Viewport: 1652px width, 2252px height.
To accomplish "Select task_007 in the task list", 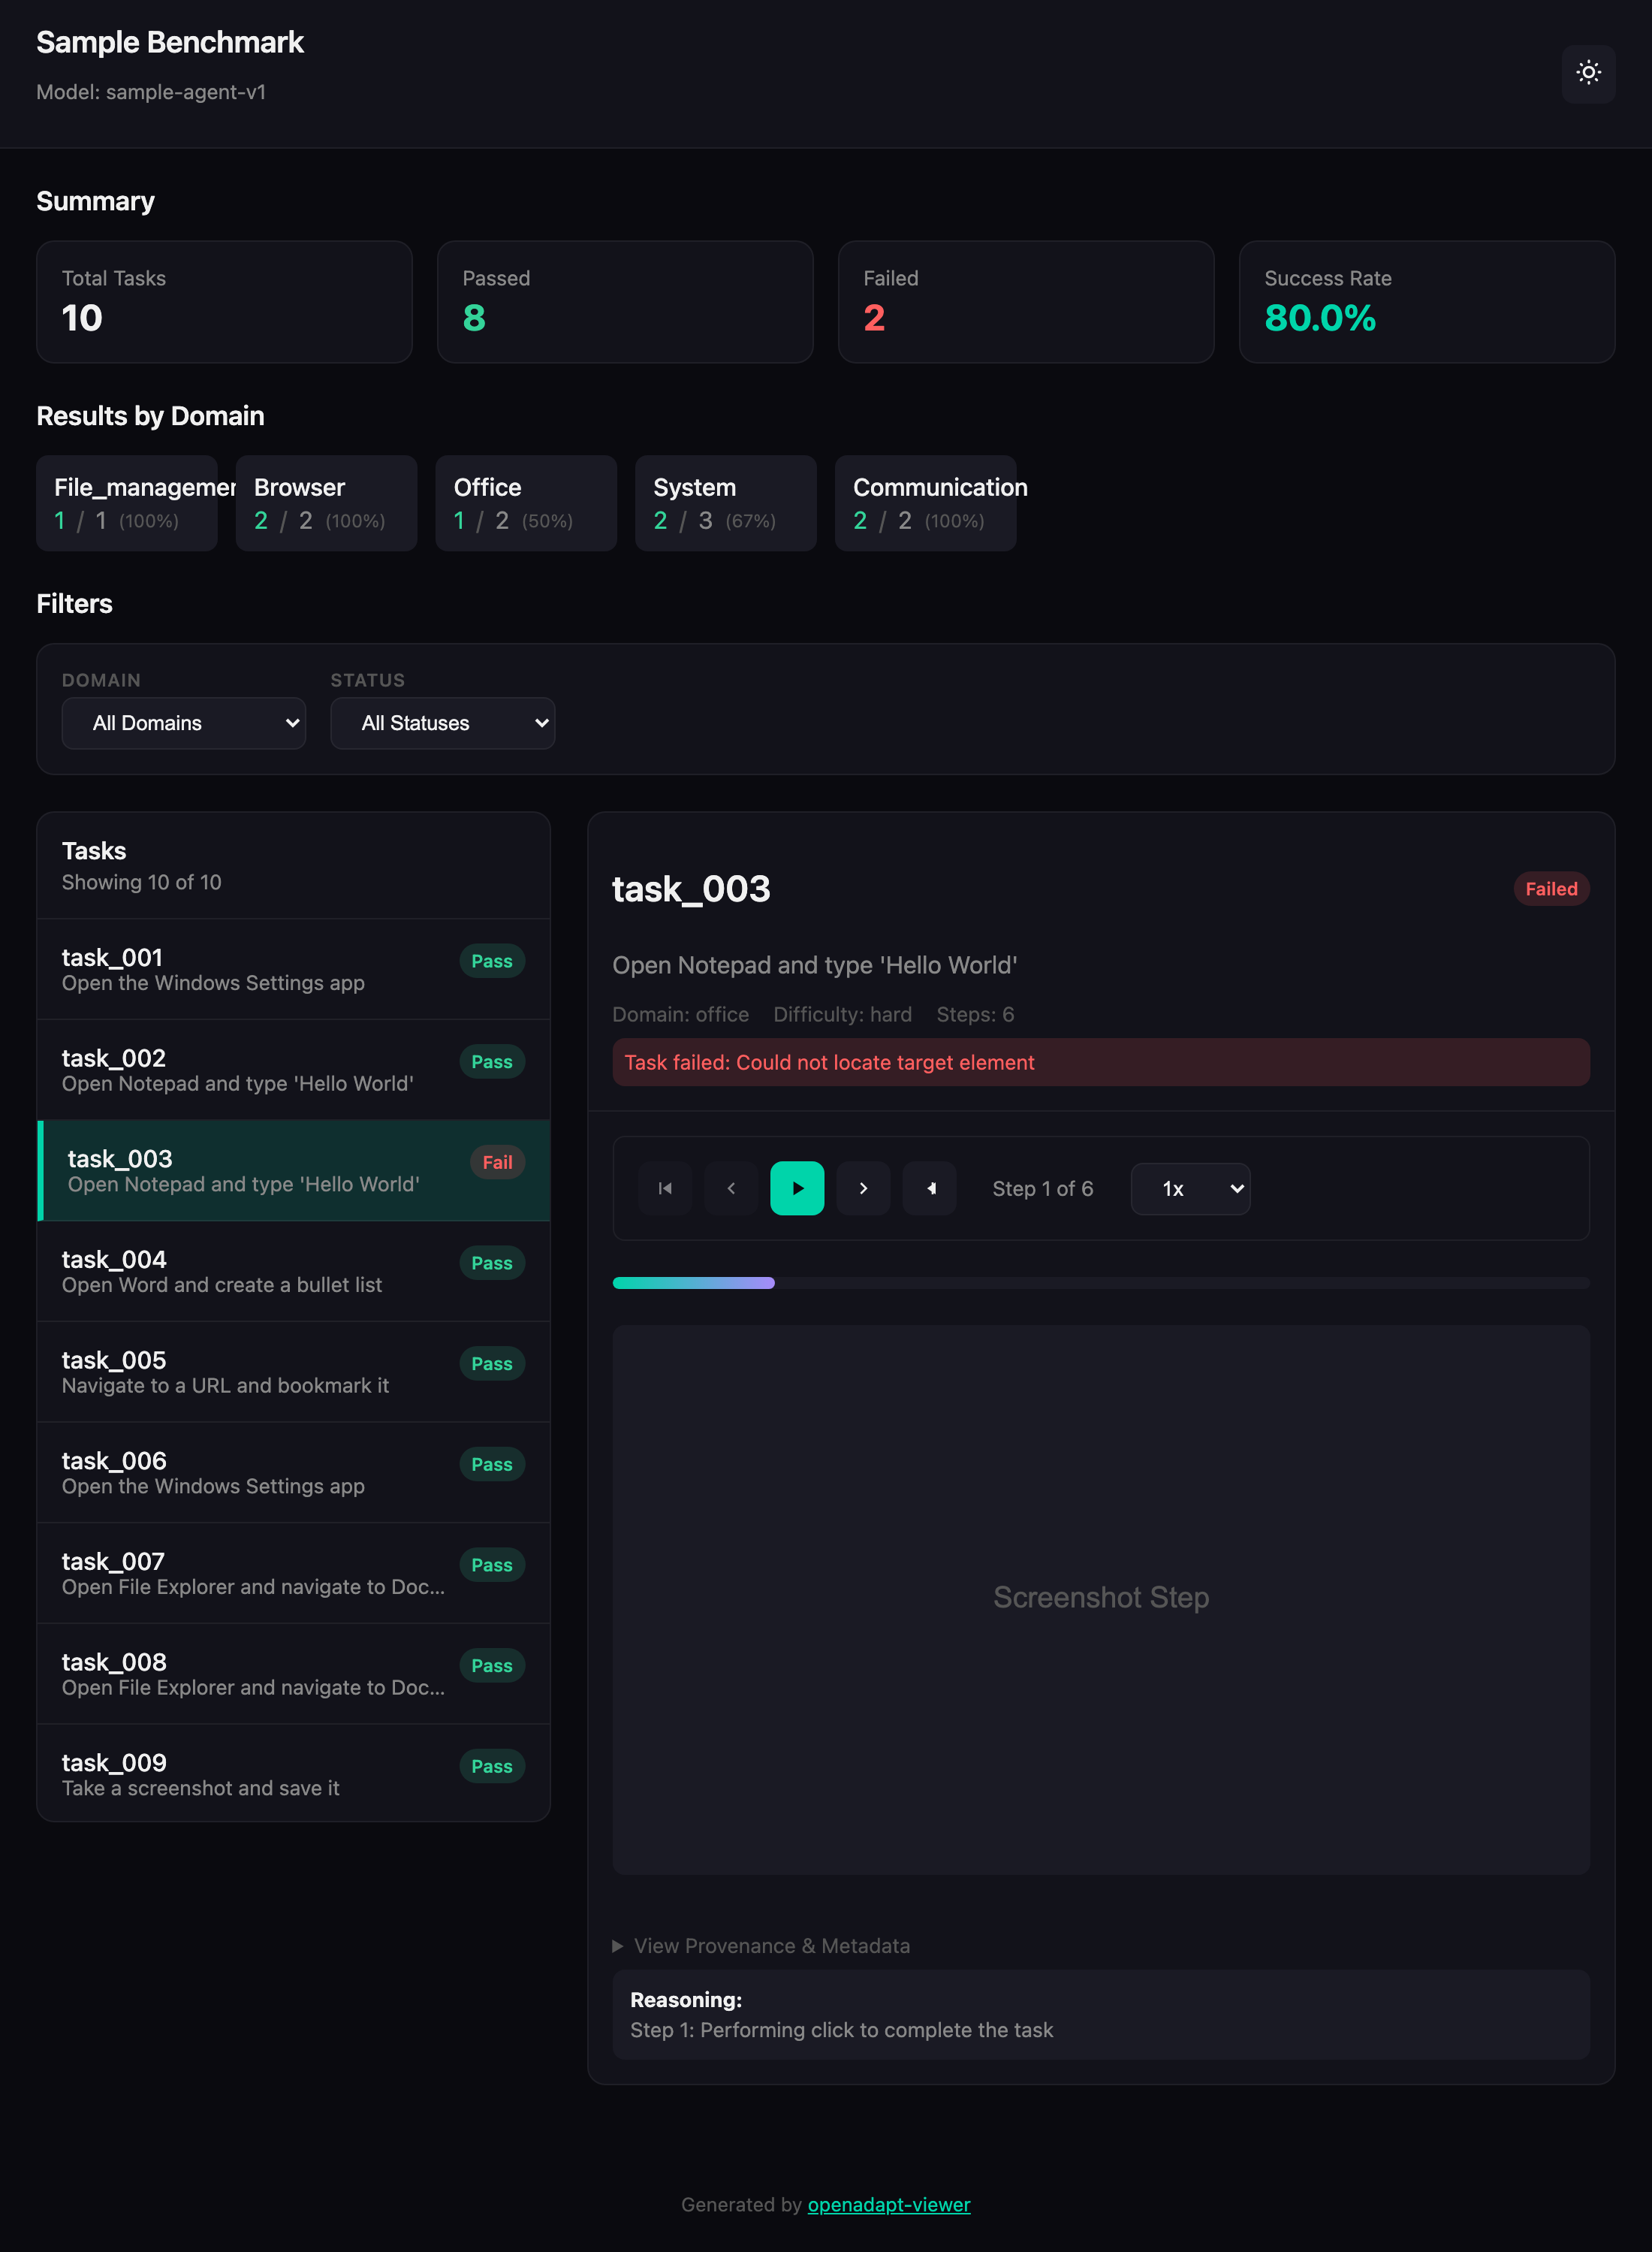I will (x=293, y=1573).
